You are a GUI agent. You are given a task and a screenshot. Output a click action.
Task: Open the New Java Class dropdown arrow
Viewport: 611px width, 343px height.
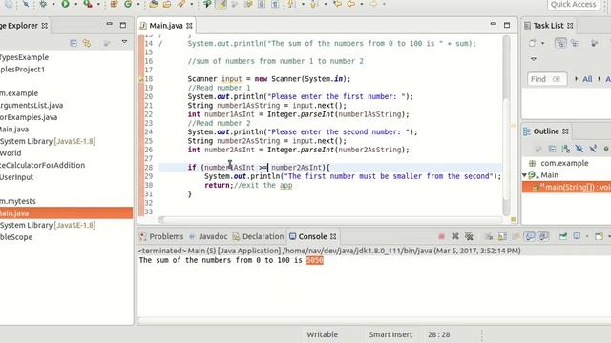coord(137,4)
